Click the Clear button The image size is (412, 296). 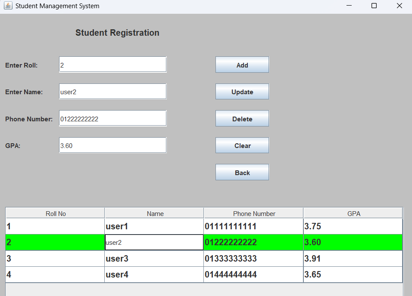[242, 145]
